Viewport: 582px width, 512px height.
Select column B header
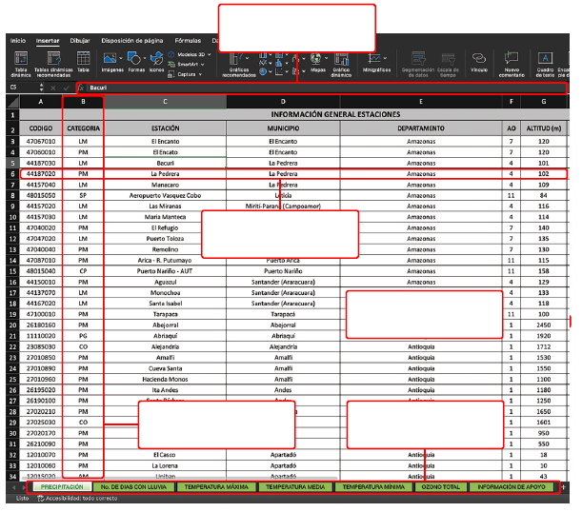[83, 102]
